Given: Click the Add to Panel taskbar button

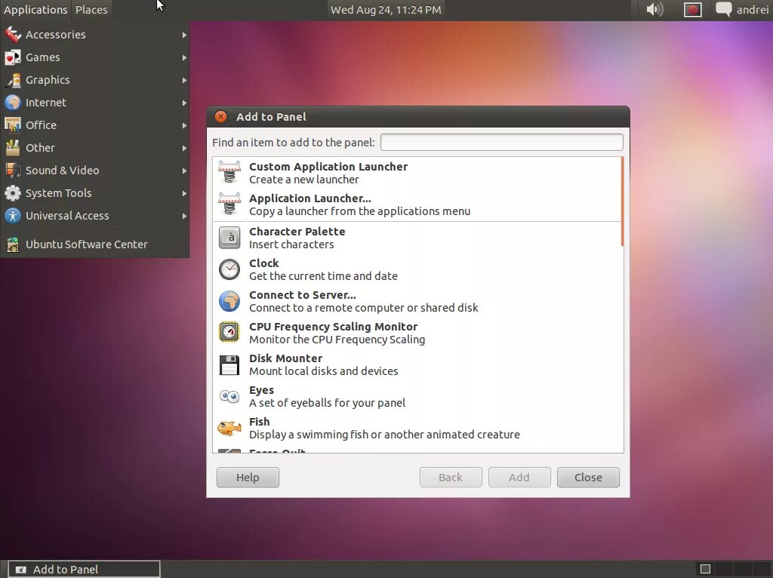Looking at the screenshot, I should coord(85,569).
